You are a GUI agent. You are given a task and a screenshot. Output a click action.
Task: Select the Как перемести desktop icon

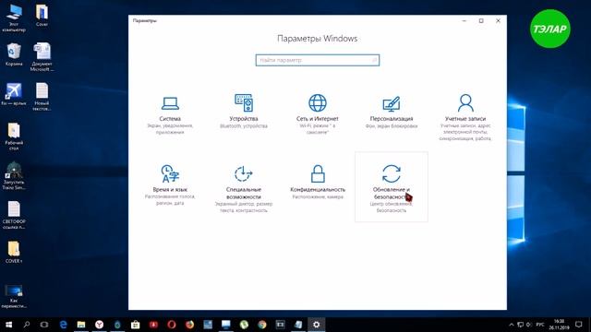click(14, 297)
